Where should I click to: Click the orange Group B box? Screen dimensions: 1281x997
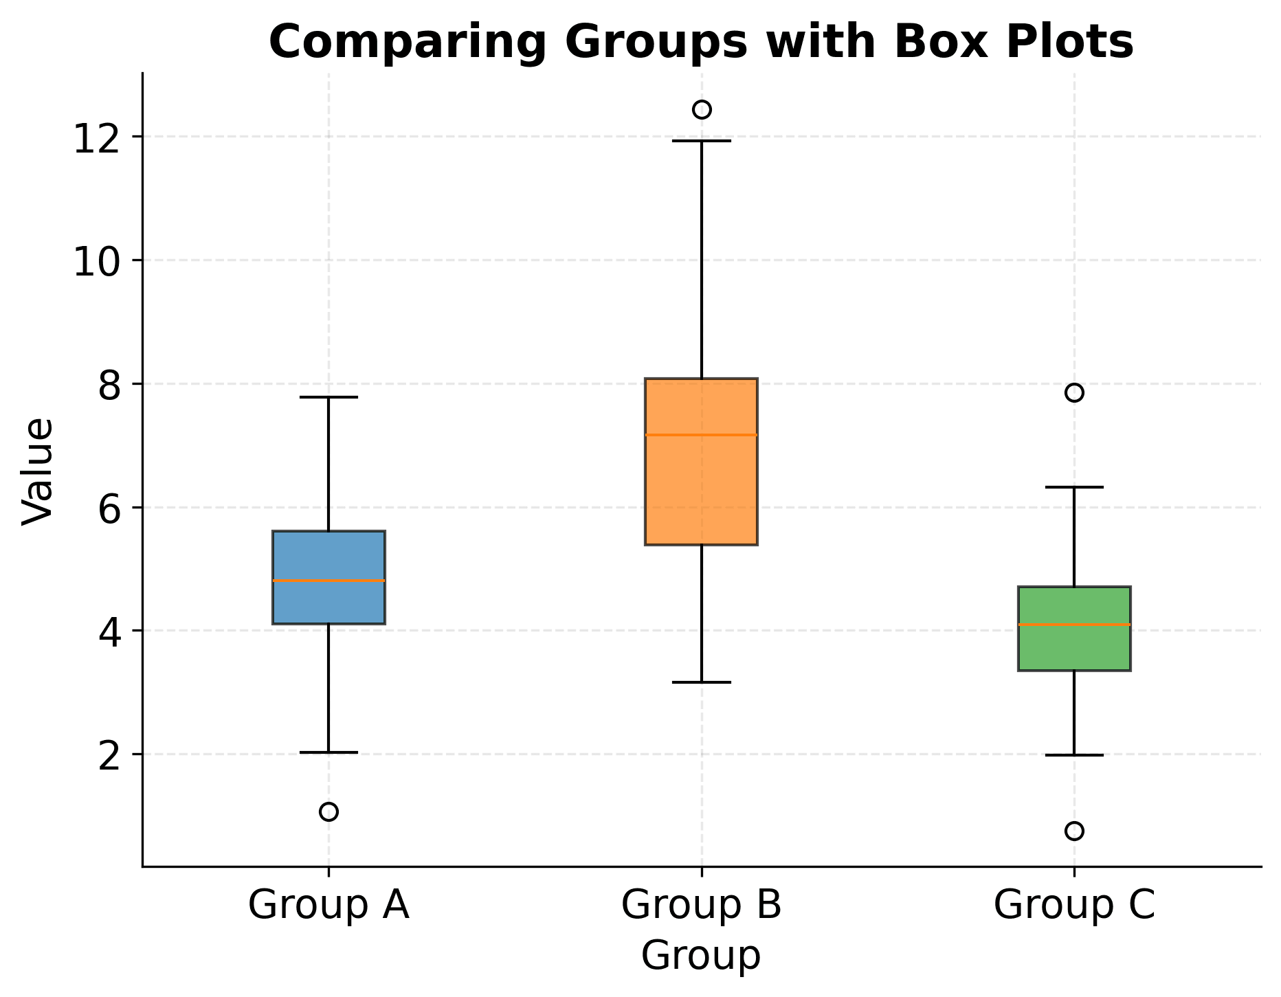[x=701, y=481]
